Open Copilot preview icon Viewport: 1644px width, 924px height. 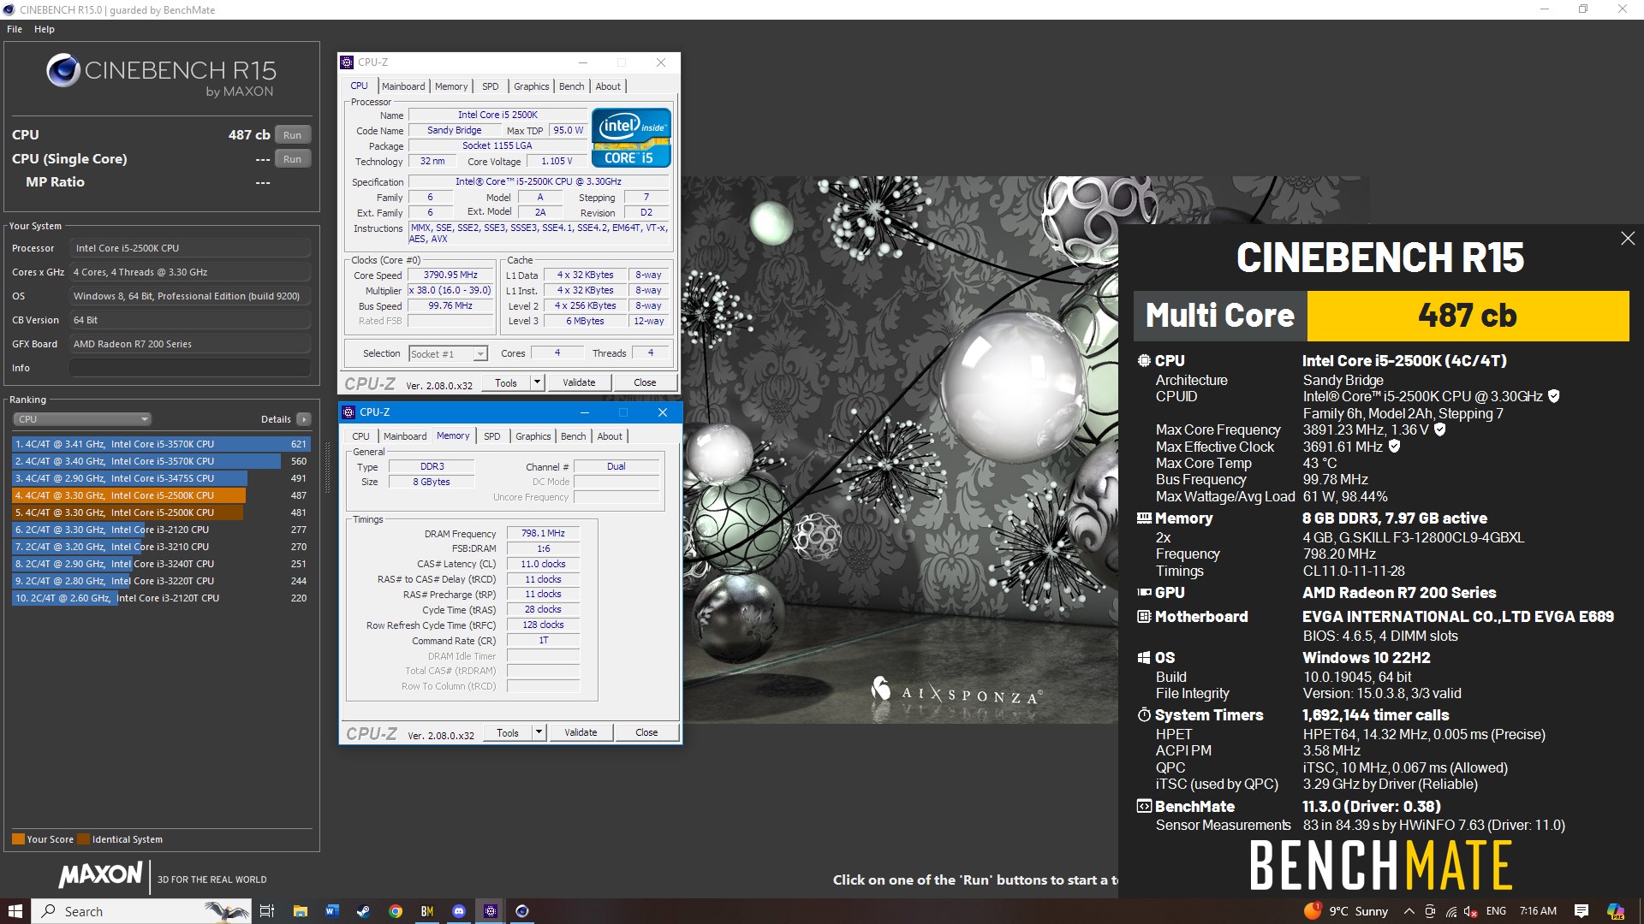point(1616,911)
